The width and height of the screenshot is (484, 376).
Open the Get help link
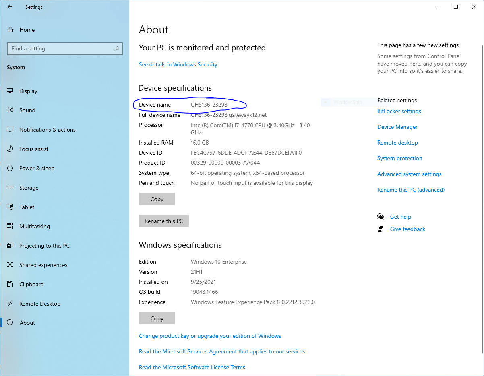[401, 217]
